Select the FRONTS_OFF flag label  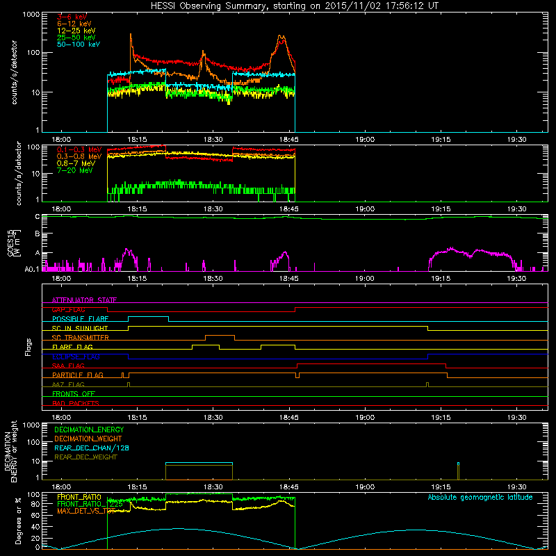(74, 393)
